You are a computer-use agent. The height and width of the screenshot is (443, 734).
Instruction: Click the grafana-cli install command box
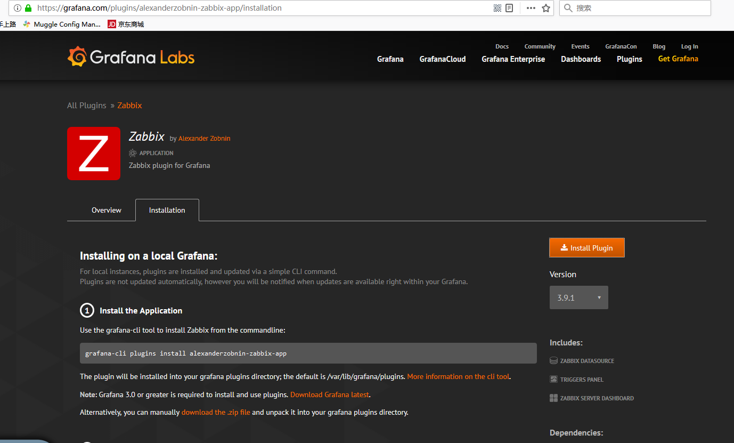308,353
